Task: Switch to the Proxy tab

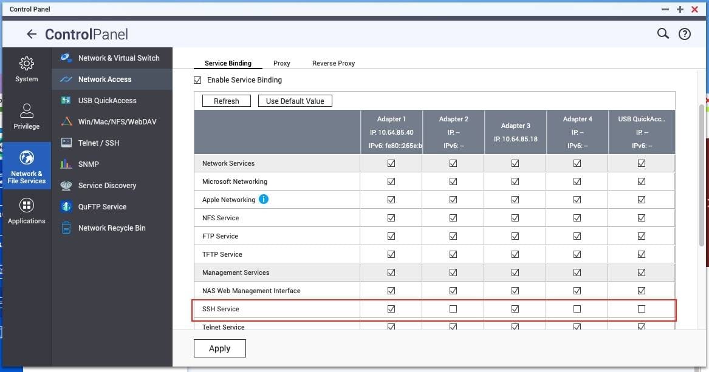Action: [x=282, y=63]
